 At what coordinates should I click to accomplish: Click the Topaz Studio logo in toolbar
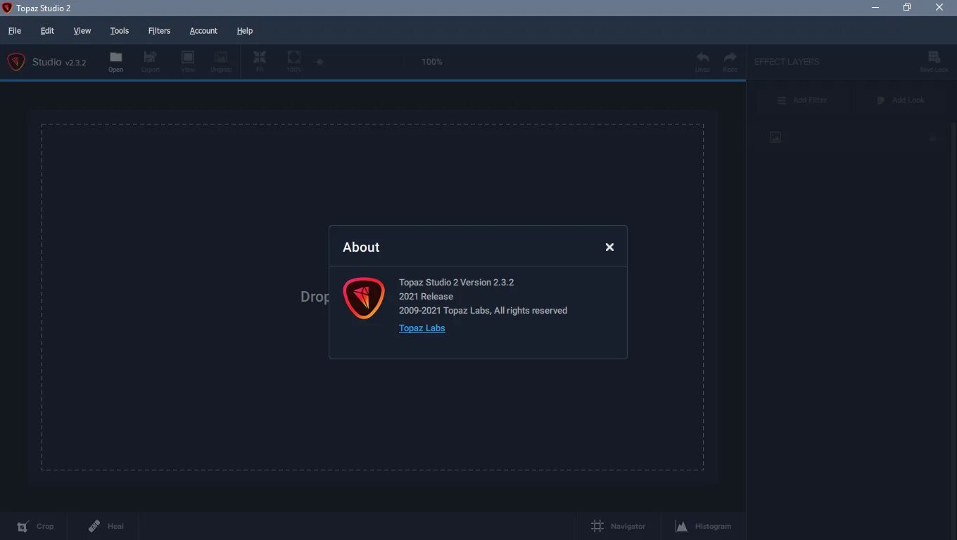point(16,62)
